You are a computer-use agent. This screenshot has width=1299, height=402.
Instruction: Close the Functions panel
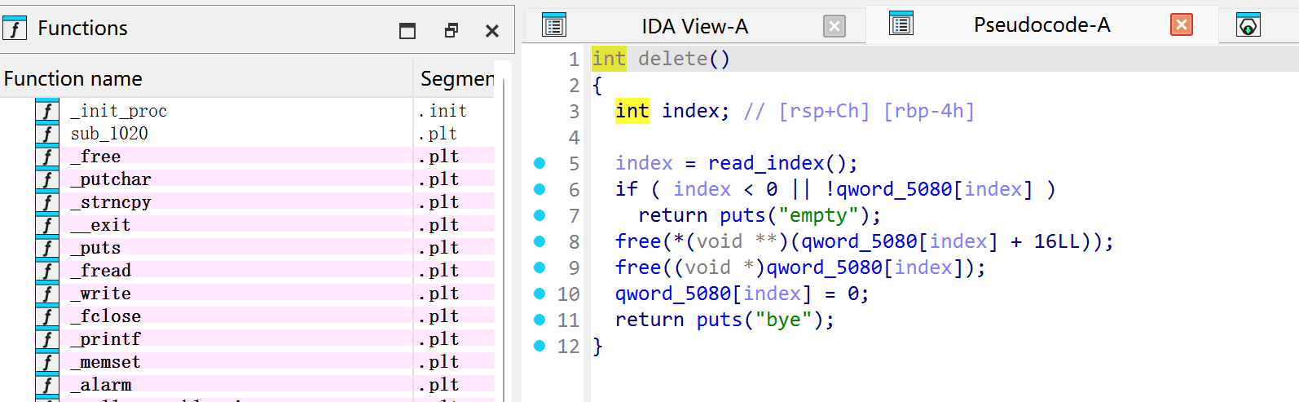492,31
